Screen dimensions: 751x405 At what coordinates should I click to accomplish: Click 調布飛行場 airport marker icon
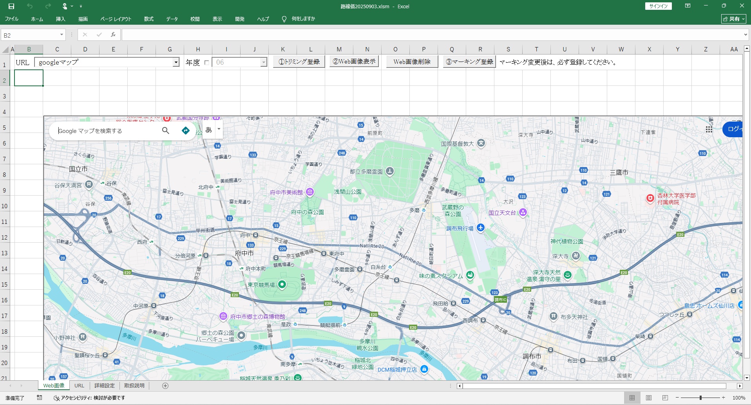tap(481, 227)
